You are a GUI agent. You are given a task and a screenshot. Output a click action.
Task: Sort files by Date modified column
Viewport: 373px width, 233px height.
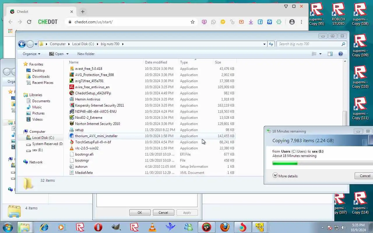161,62
